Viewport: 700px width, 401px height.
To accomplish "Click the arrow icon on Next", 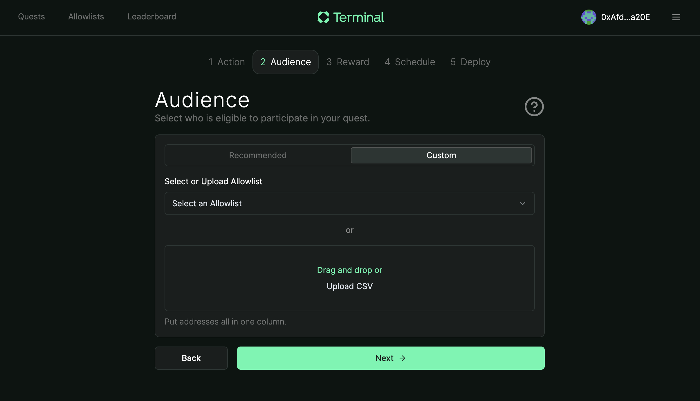I will point(402,358).
